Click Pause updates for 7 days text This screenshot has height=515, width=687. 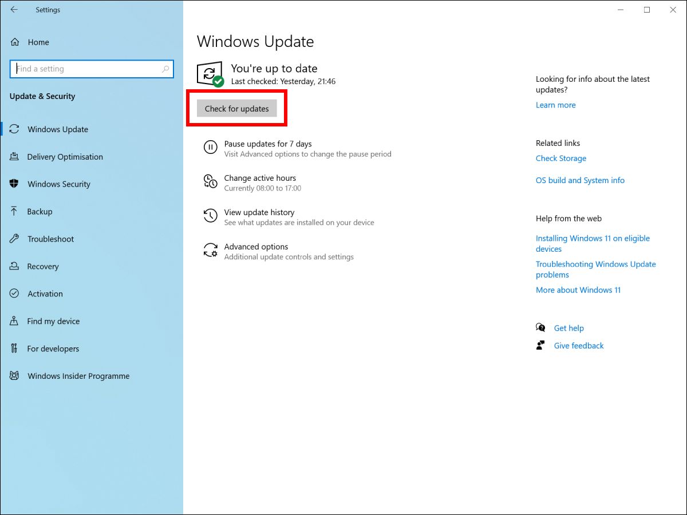click(268, 144)
